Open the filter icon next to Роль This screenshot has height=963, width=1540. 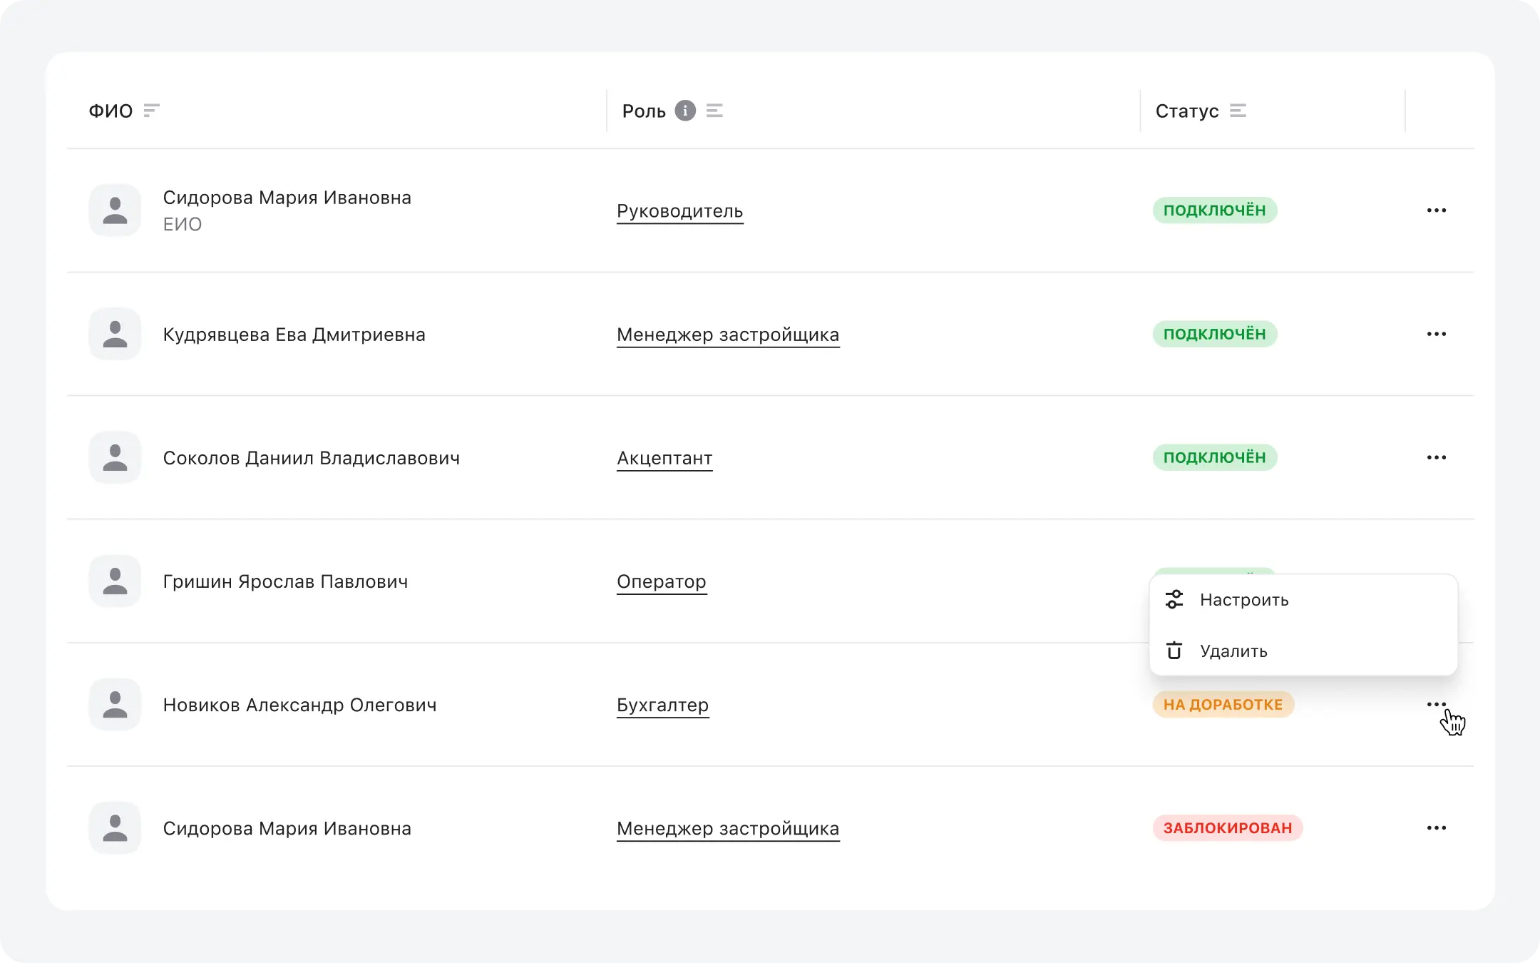714,111
